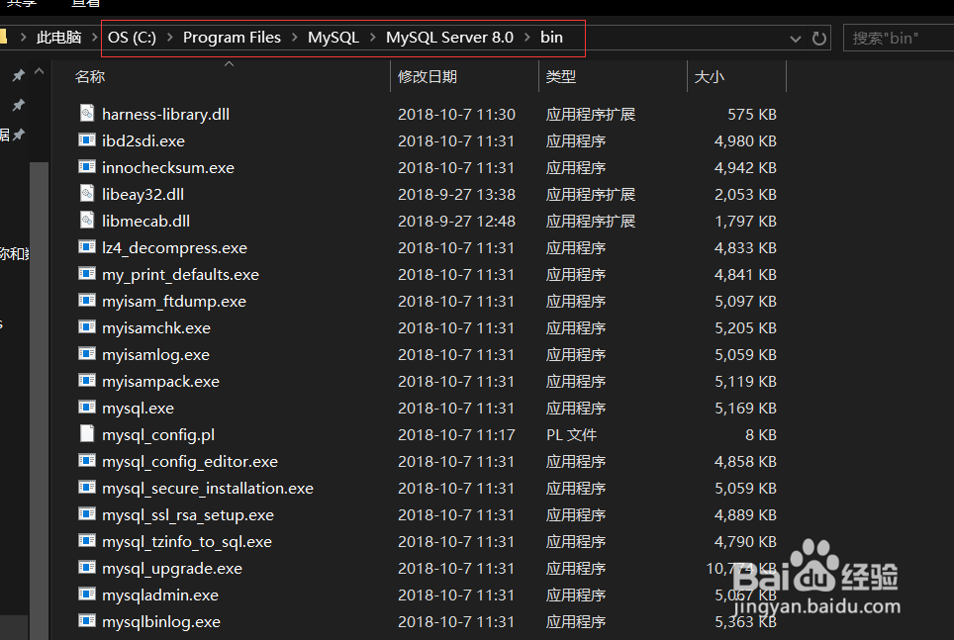Select file name libeay32.dll
Image resolution: width=954 pixels, height=640 pixels.
click(x=143, y=195)
